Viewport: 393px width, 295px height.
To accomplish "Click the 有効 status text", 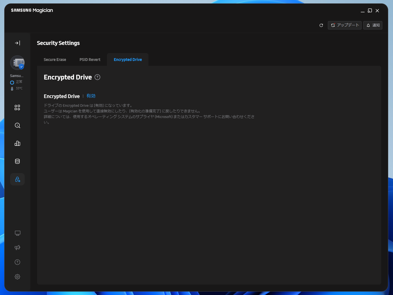I will tap(91, 96).
